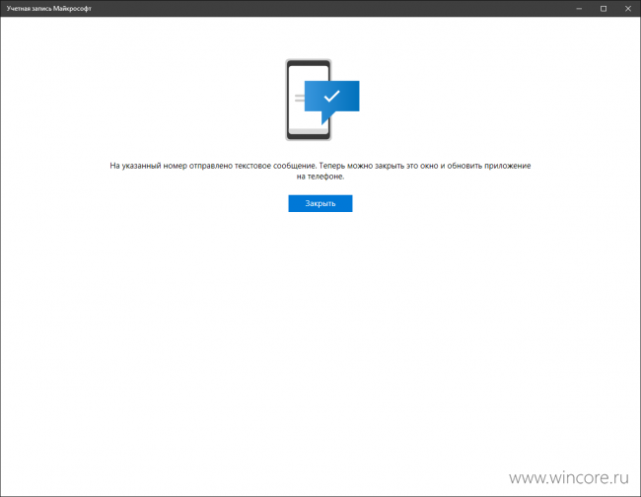
Task: Click the blue Закрыть button
Action: tap(320, 203)
